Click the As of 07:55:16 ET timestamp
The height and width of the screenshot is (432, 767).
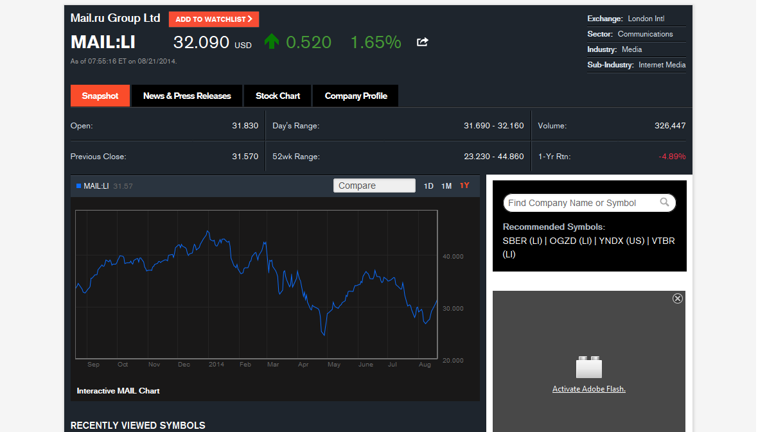123,61
